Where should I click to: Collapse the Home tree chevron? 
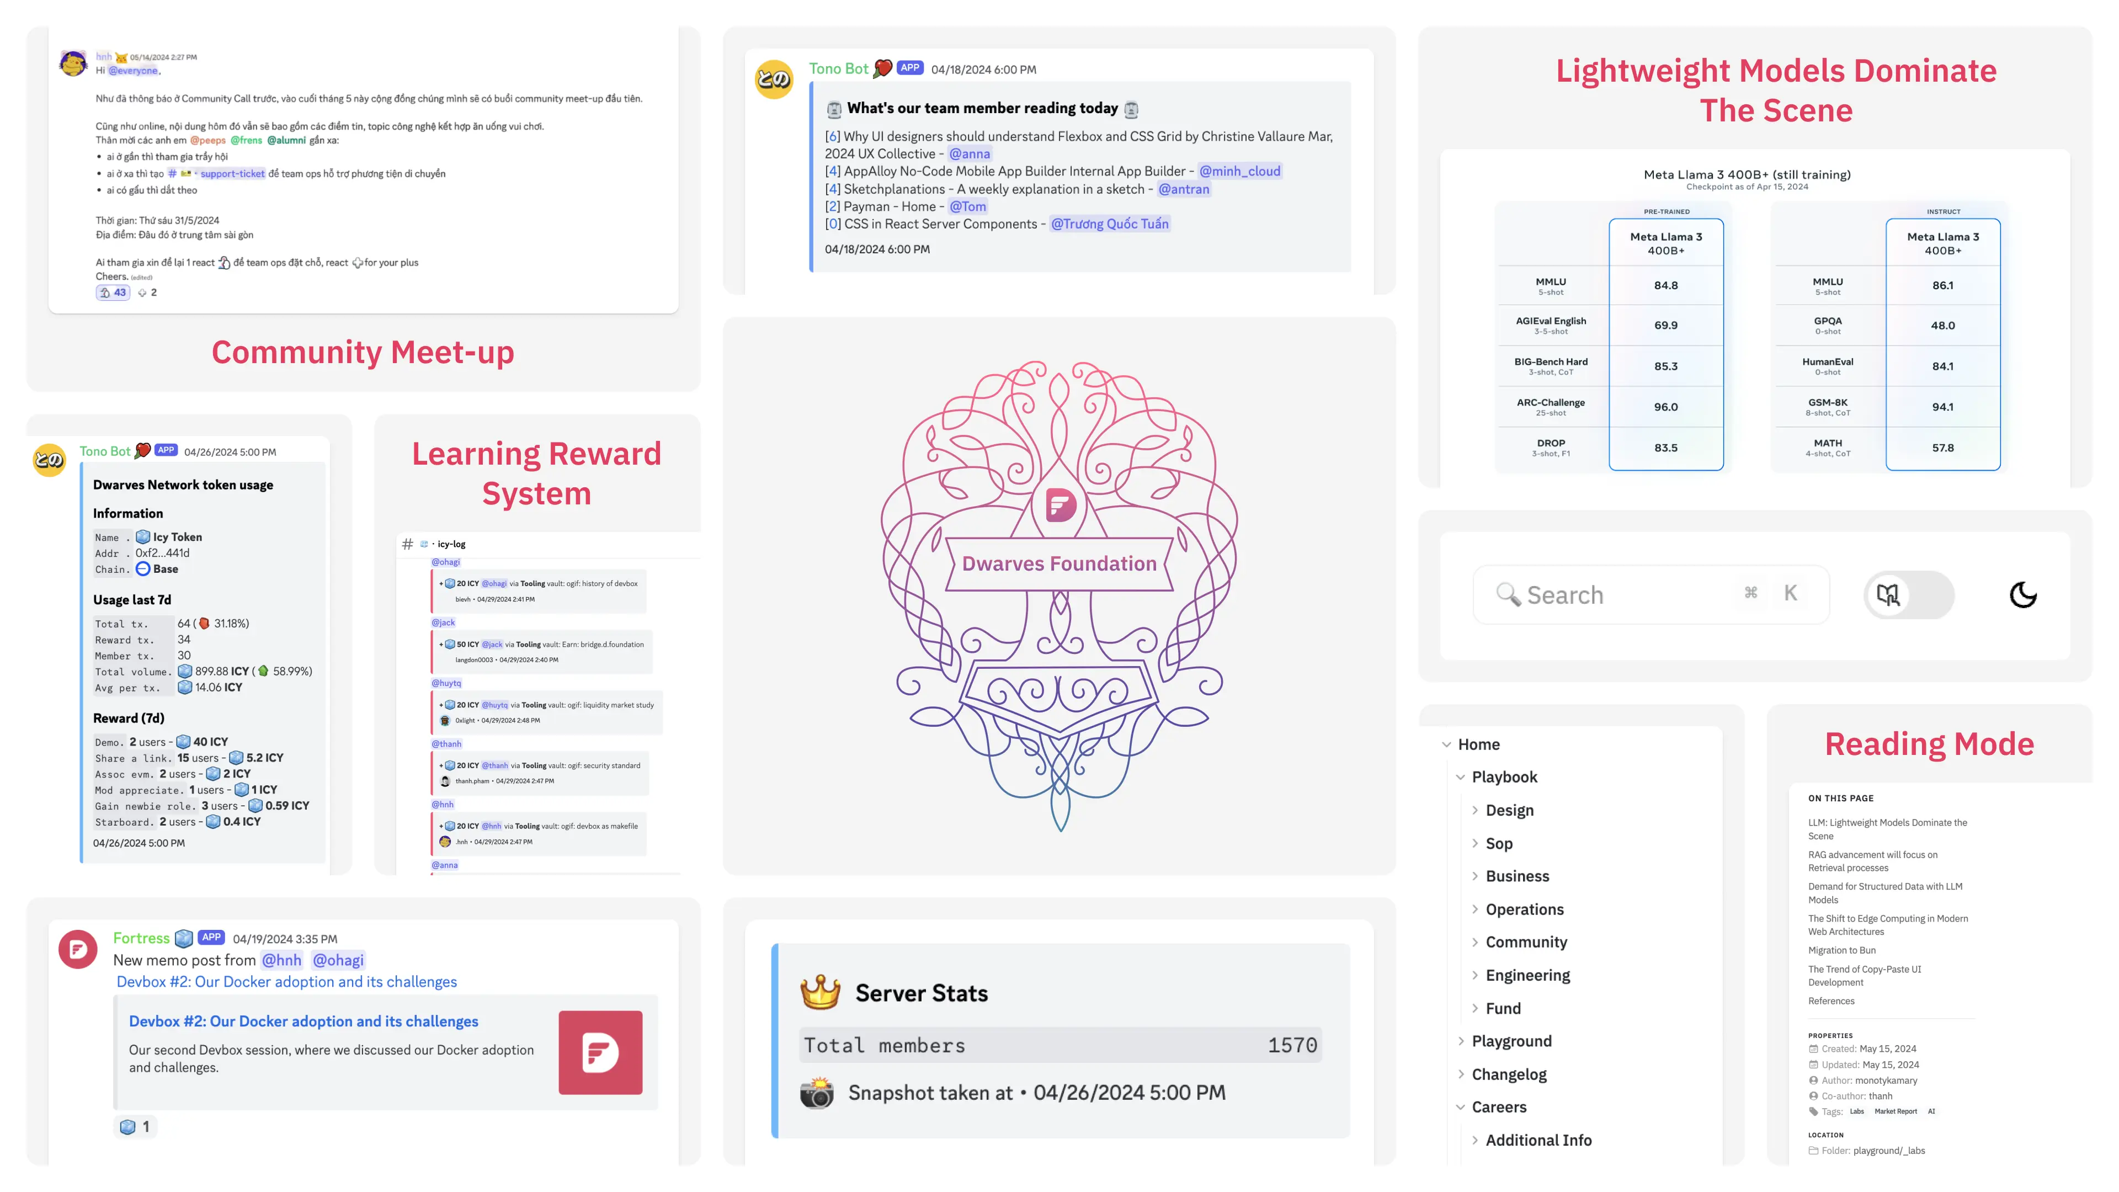(1446, 744)
